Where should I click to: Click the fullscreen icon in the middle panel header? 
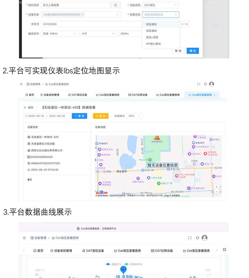pos(199,84)
